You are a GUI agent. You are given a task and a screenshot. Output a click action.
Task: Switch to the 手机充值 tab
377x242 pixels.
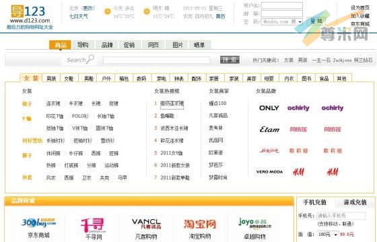[x=315, y=202]
